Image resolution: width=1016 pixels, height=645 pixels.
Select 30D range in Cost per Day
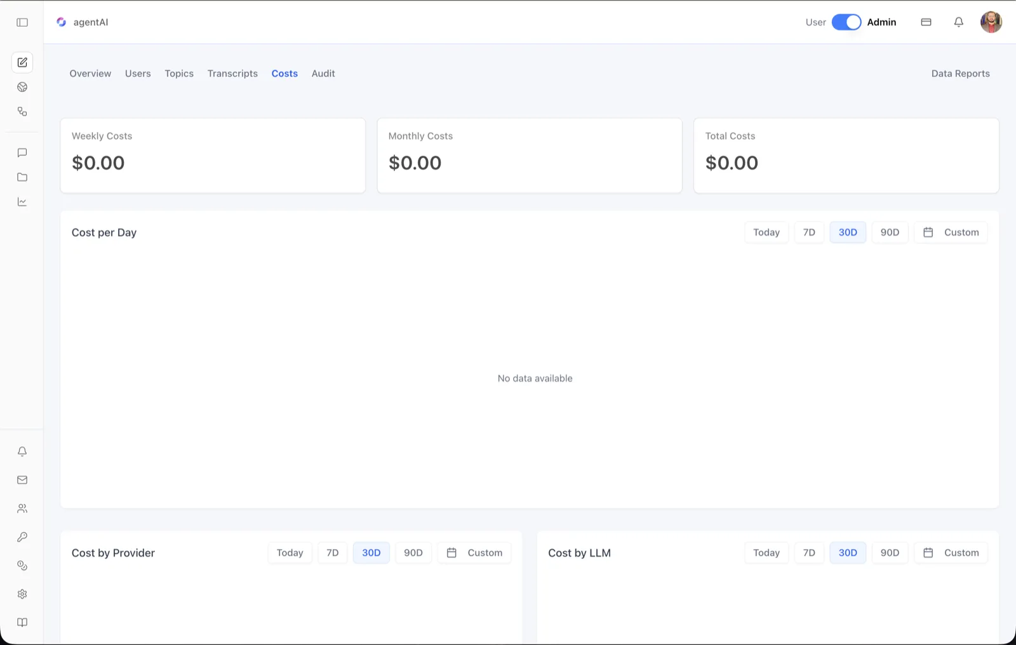(848, 232)
